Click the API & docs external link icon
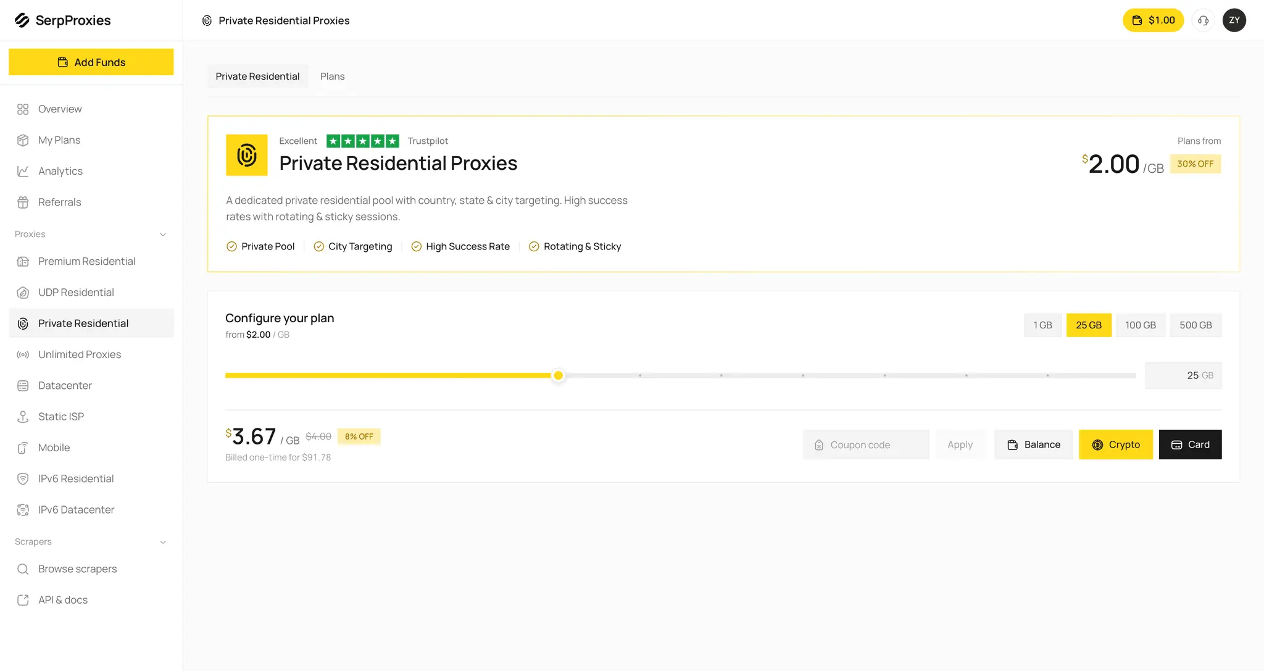The image size is (1264, 671). tap(23, 600)
